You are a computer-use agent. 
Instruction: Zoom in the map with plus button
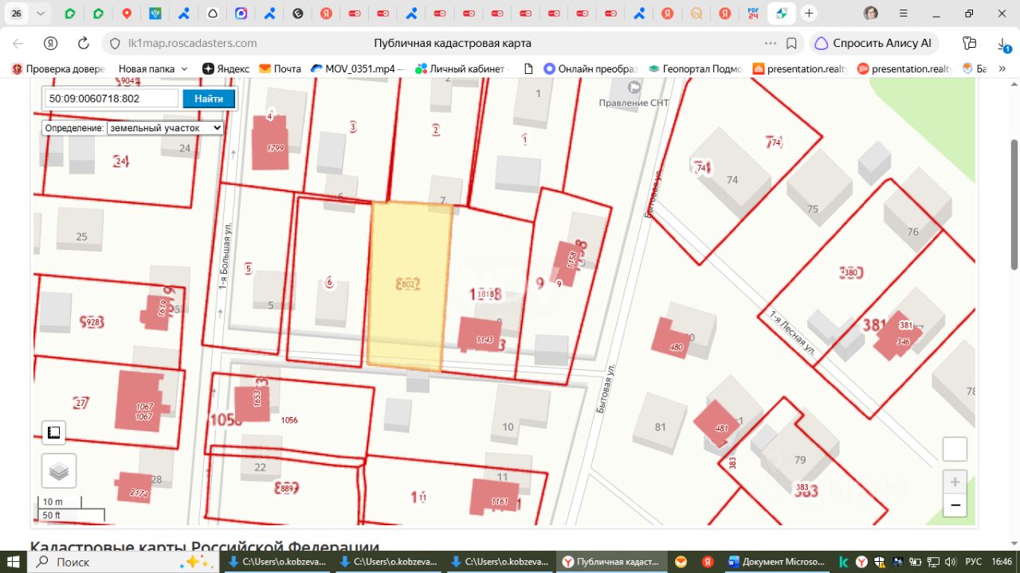[955, 481]
